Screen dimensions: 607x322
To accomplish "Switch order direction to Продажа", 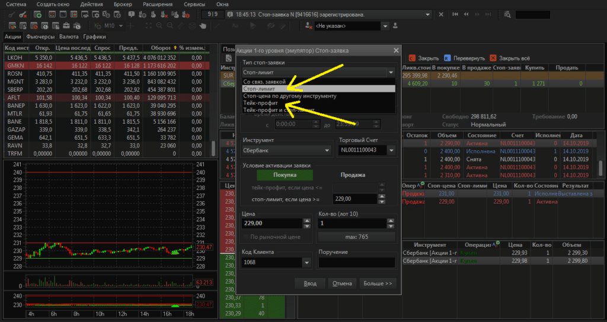I will pyautogui.click(x=353, y=175).
